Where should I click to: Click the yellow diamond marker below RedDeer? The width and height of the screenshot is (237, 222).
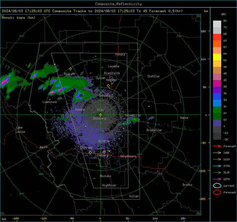pyautogui.click(x=108, y=86)
